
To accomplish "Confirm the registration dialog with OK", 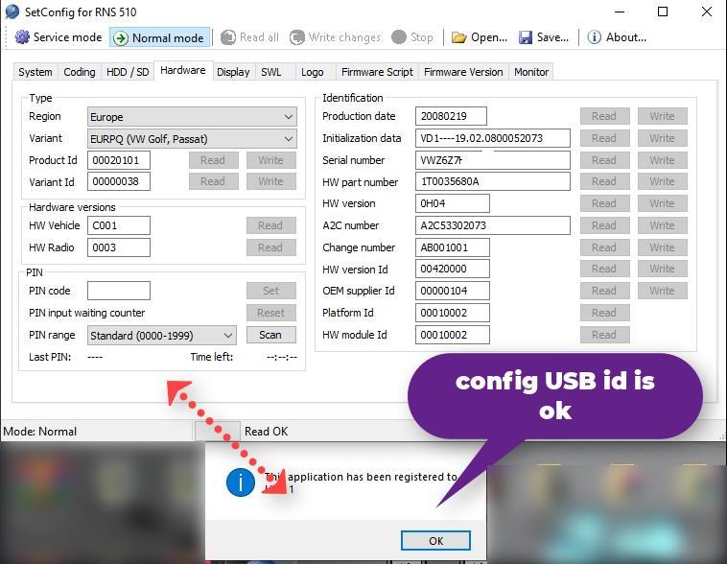I will click(435, 540).
